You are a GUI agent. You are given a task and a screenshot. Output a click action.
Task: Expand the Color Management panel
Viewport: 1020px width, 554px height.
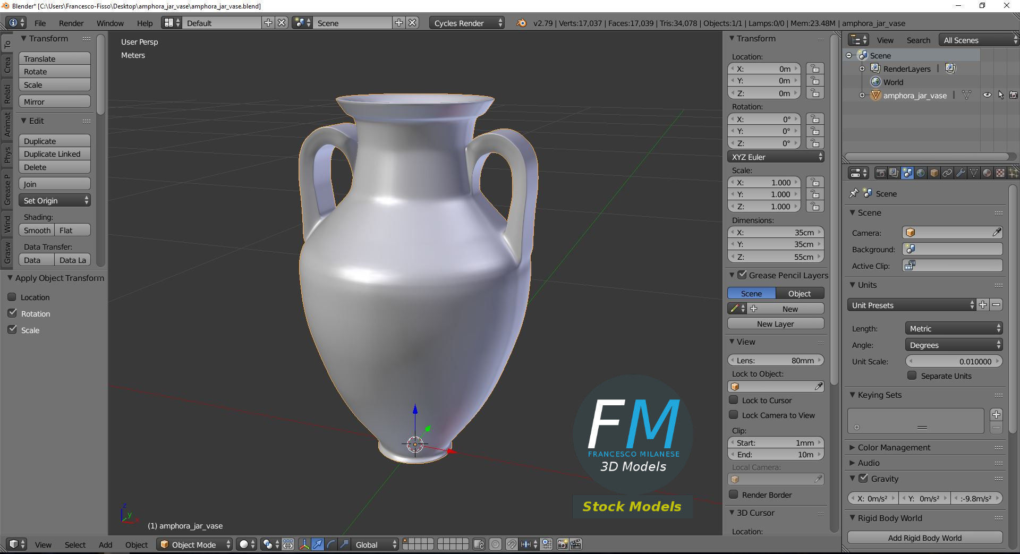click(894, 447)
